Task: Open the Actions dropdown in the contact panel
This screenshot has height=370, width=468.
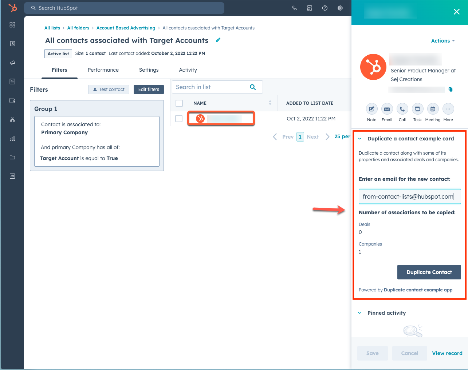Action: (x=443, y=41)
